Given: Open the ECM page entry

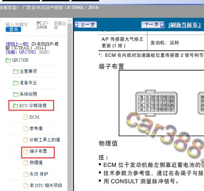Looking at the screenshot, I should [x=34, y=117].
